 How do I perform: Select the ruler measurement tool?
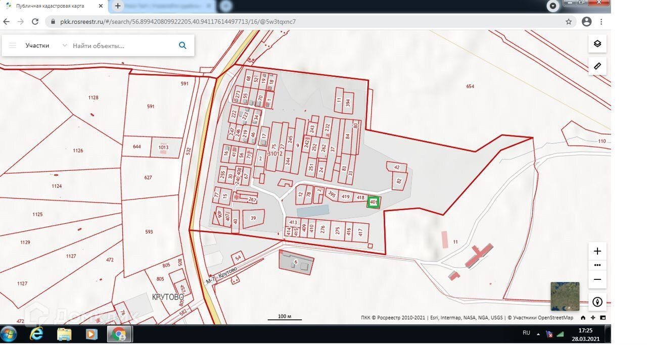tap(597, 66)
